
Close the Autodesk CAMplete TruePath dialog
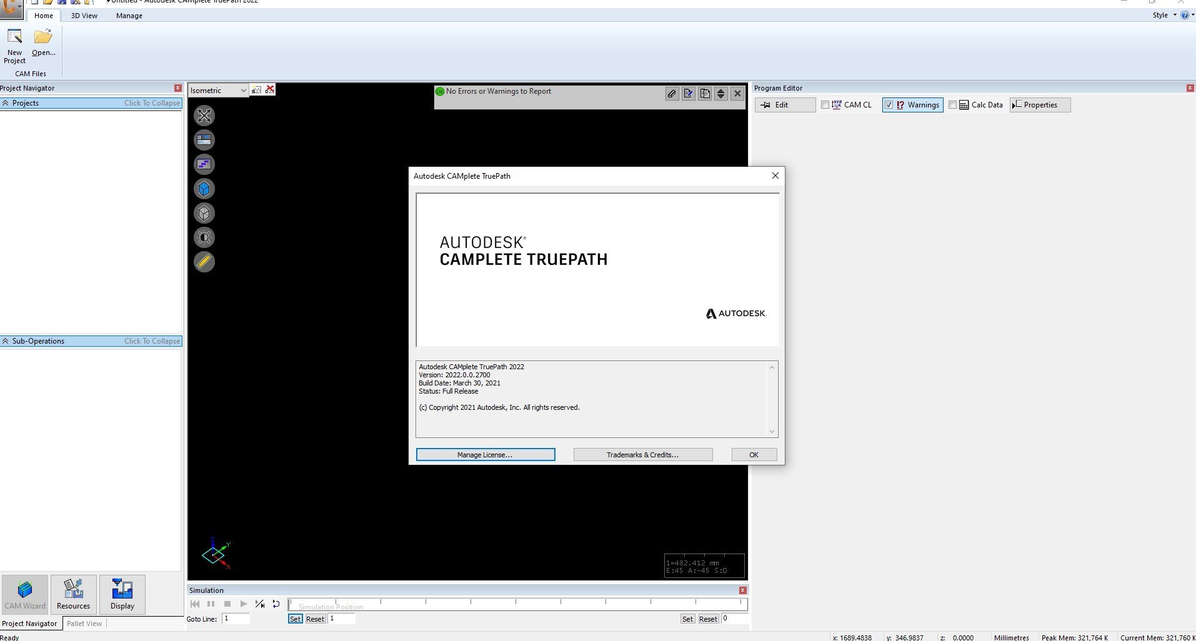[x=775, y=176]
